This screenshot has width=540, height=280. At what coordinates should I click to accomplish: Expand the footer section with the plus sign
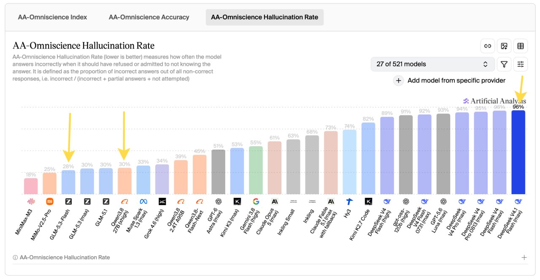click(524, 258)
